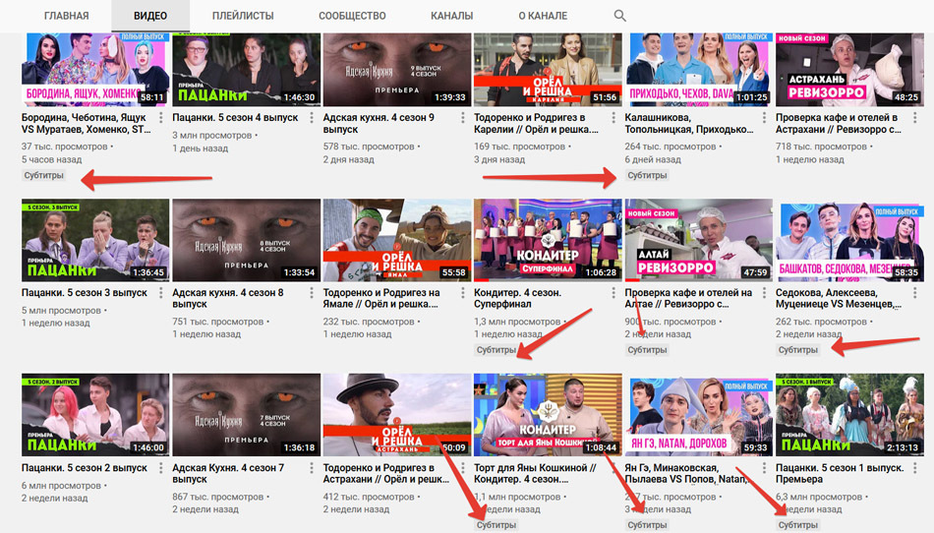Play the Башкатов, Седокова thumbnail
Viewport: 934px width, 533px height.
(849, 240)
